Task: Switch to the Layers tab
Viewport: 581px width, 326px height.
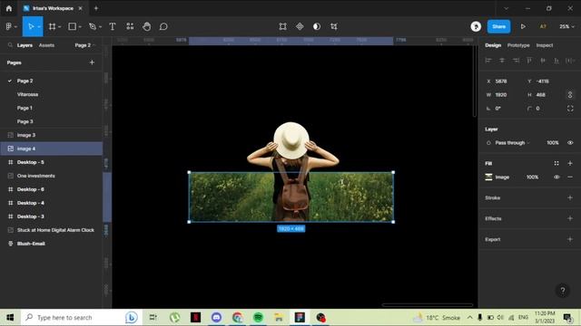Action: point(25,45)
